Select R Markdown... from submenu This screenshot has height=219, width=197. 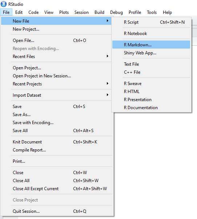coord(151,45)
